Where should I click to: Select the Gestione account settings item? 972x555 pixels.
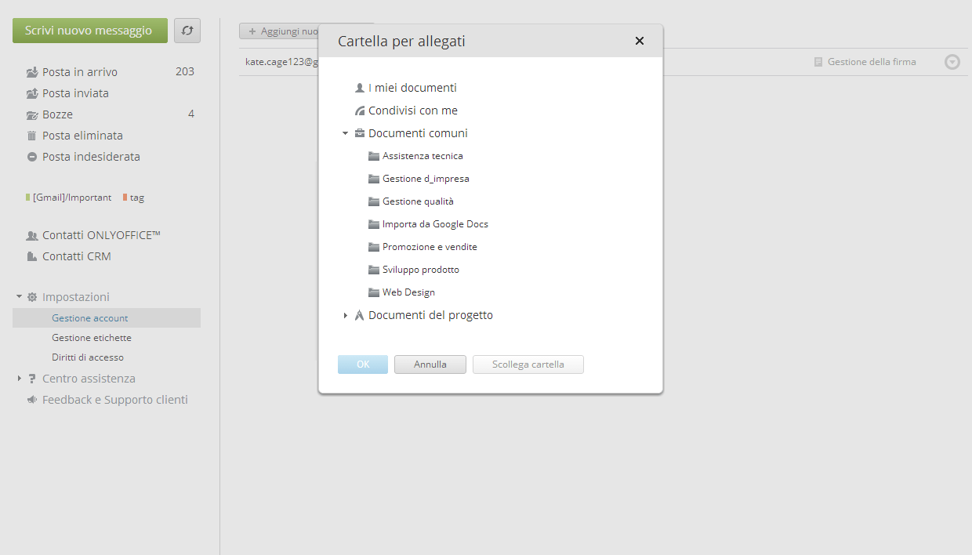[x=107, y=318]
